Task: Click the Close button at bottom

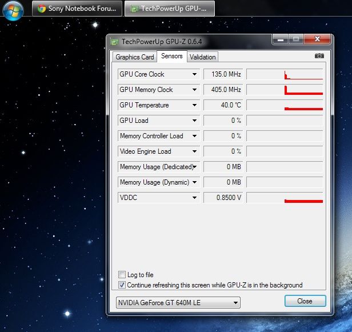Action: 305,301
